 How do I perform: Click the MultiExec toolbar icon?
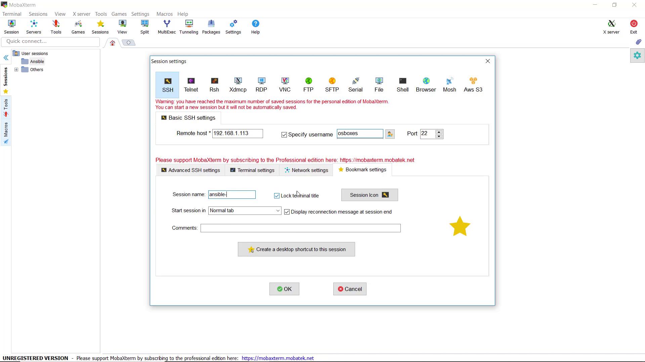tap(167, 27)
